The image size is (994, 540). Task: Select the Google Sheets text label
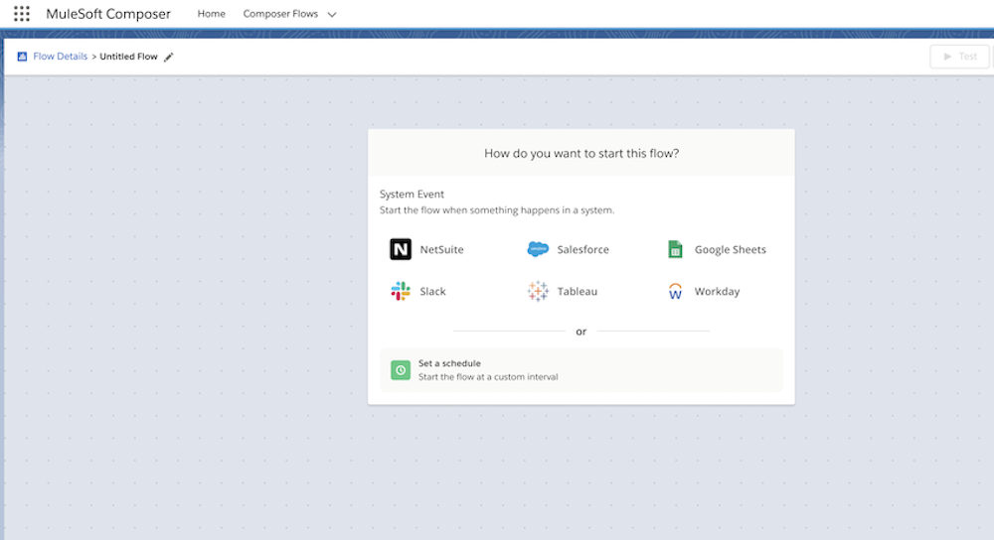730,249
